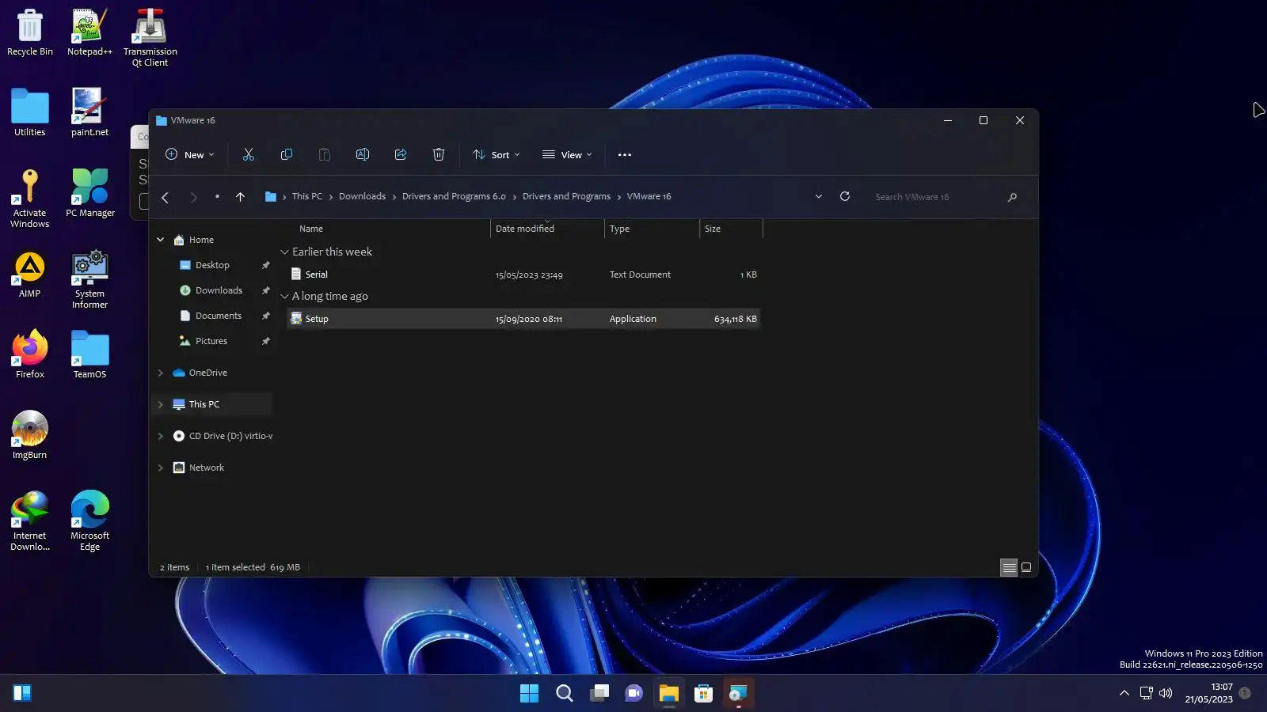Open Task View on the taskbar

[x=599, y=694]
